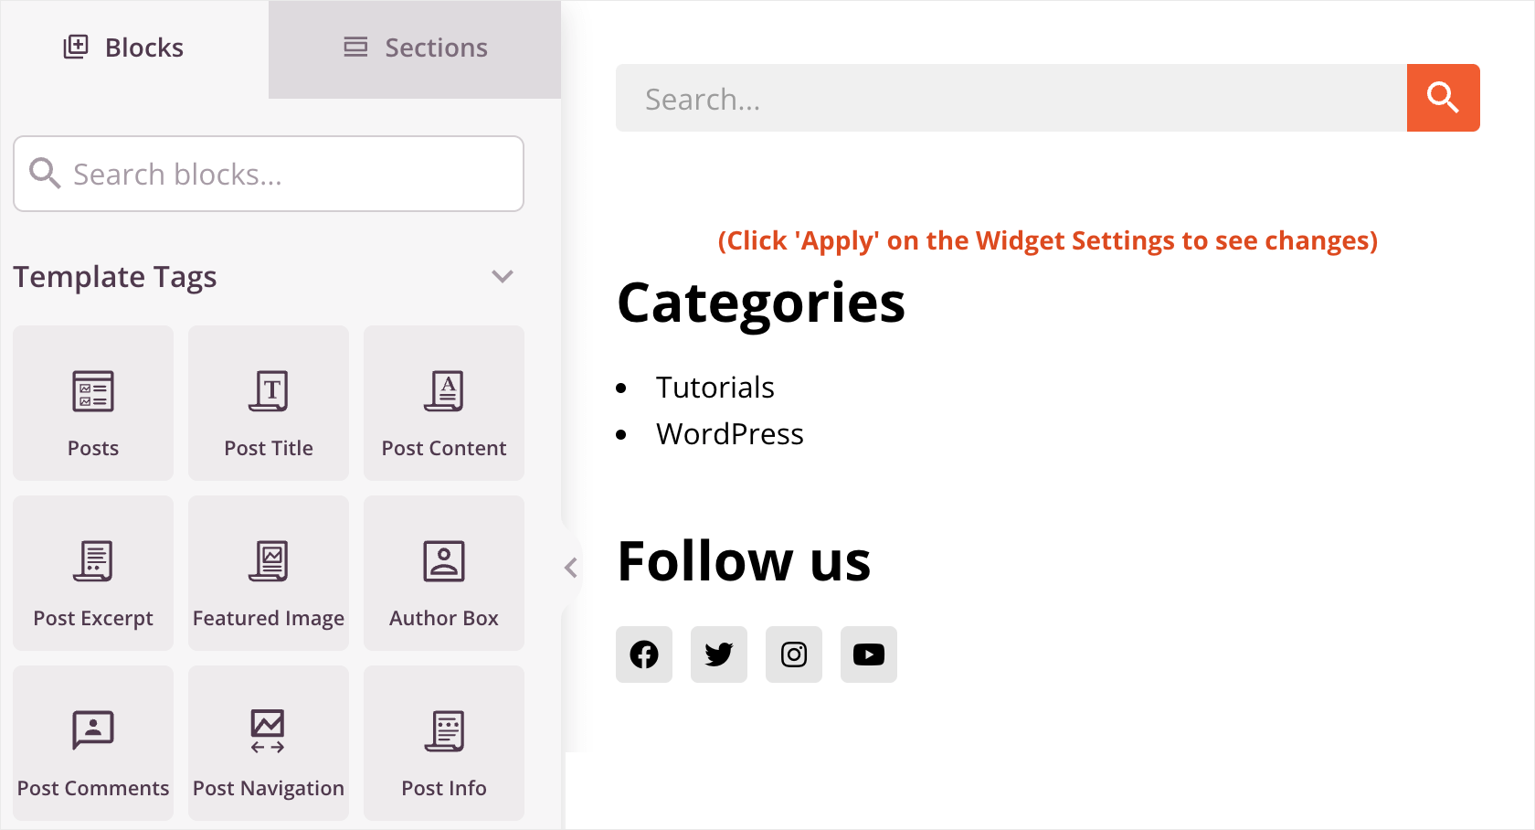1535x830 pixels.
Task: Add the Post Comments block
Action: tap(93, 743)
